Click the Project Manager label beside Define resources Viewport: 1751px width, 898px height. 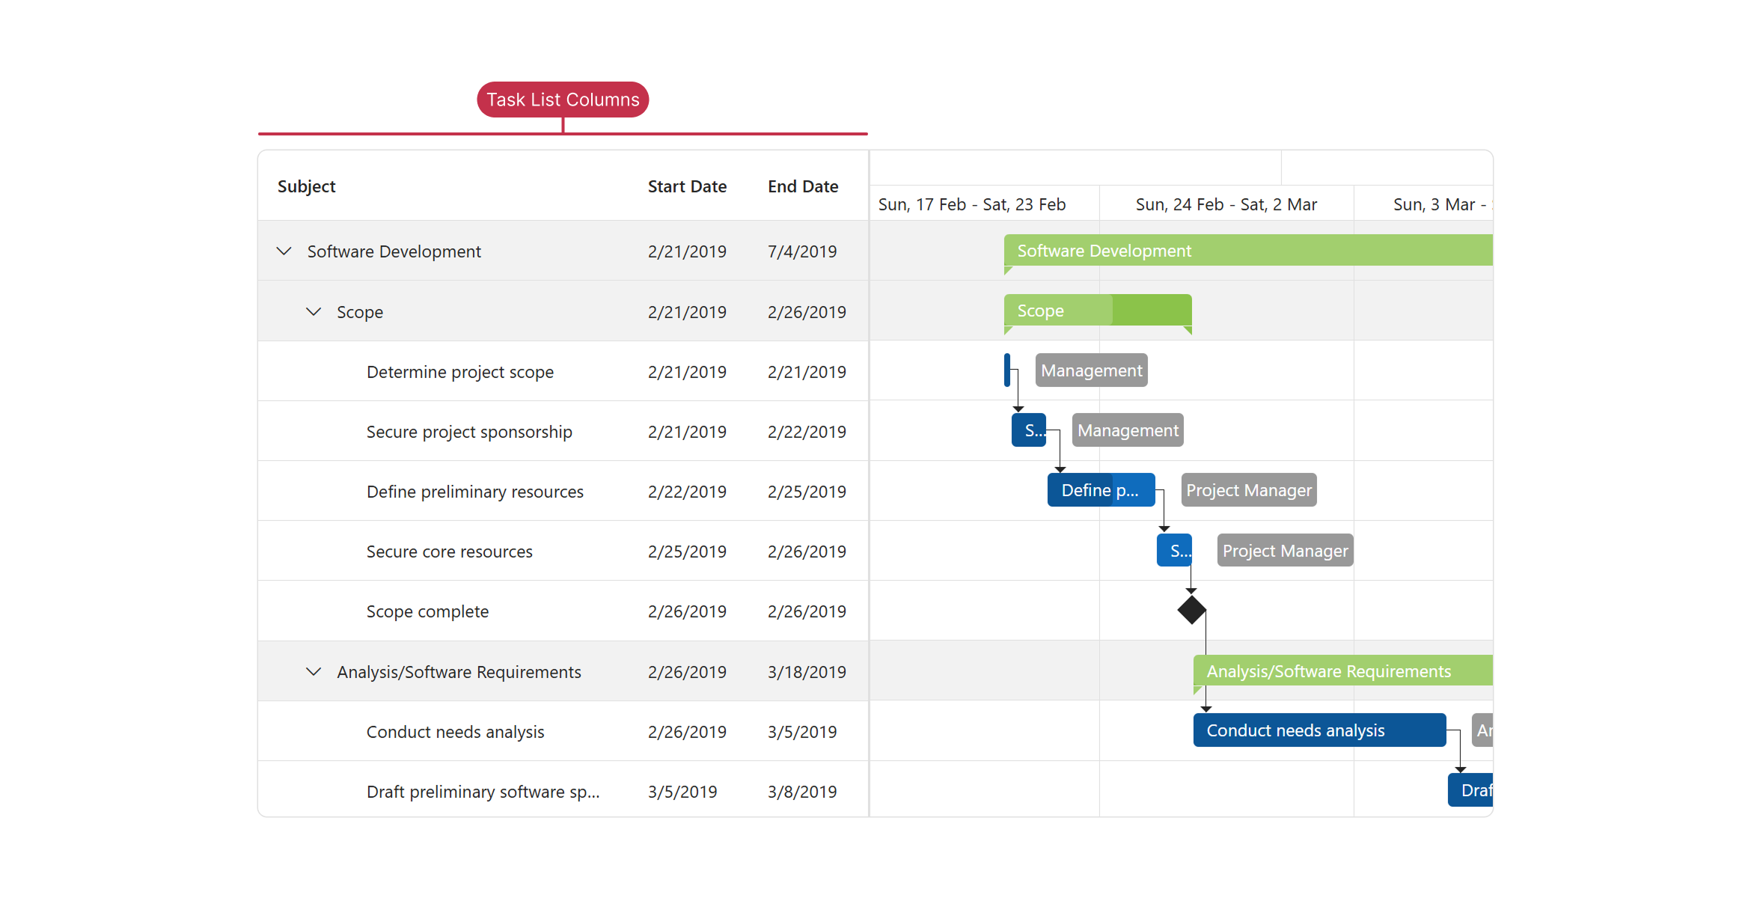1248,489
